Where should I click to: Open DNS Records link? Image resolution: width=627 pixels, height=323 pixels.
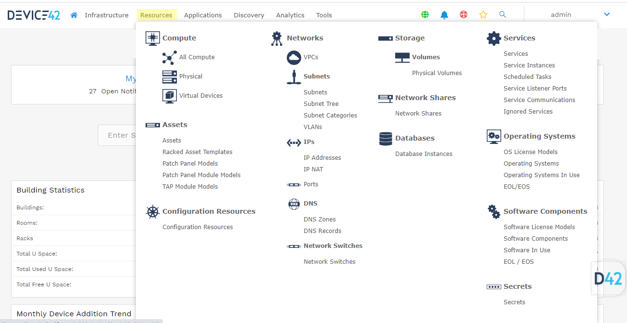(322, 231)
